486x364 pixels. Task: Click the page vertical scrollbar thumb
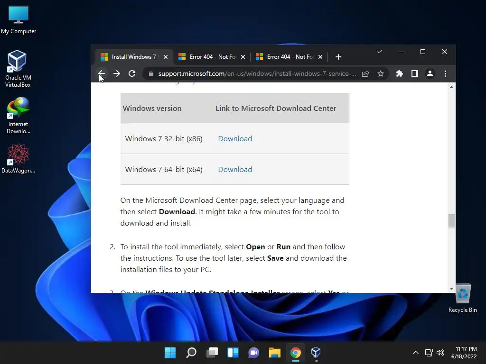pos(452,221)
